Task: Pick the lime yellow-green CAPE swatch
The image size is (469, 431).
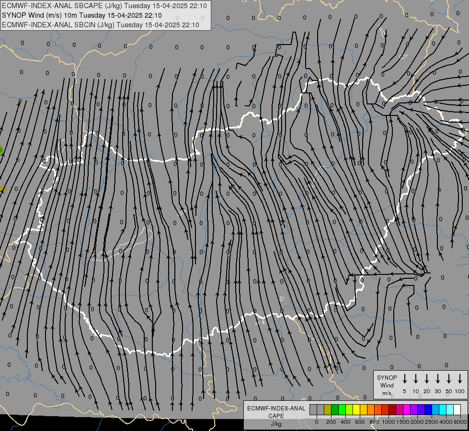Action: click(349, 409)
